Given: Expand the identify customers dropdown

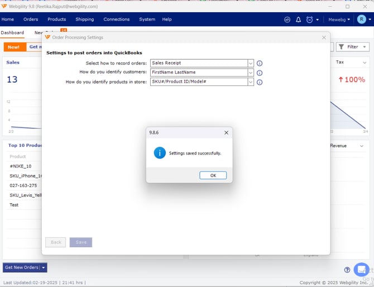Looking at the screenshot, I should [x=250, y=73].
